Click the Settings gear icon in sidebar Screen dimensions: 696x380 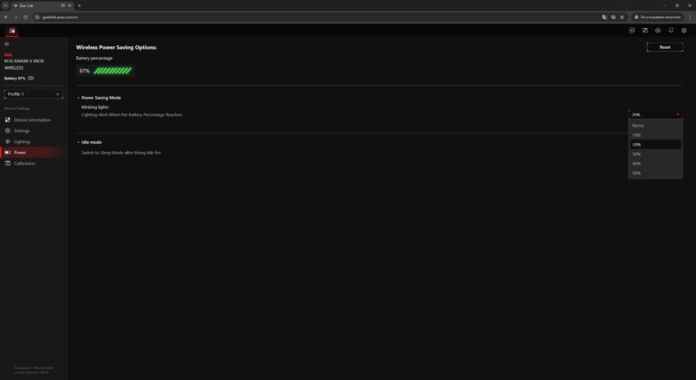tap(7, 131)
